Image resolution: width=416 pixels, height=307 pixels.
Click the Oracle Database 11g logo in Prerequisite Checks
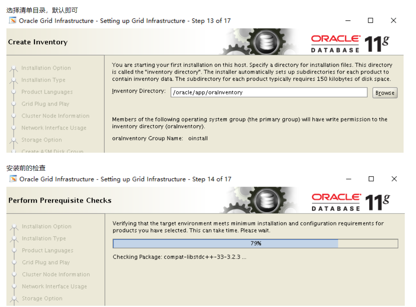click(x=351, y=202)
